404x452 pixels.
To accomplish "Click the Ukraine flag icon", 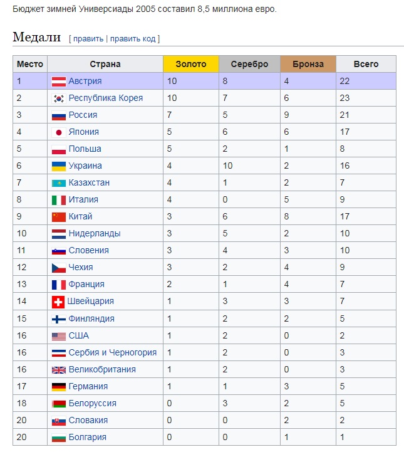I will tap(58, 166).
